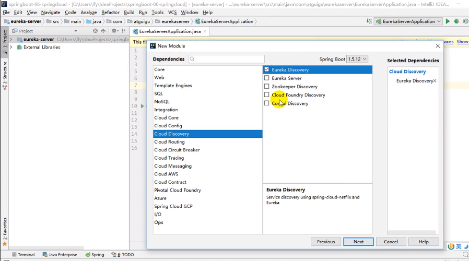Open the Build menu

129,12
